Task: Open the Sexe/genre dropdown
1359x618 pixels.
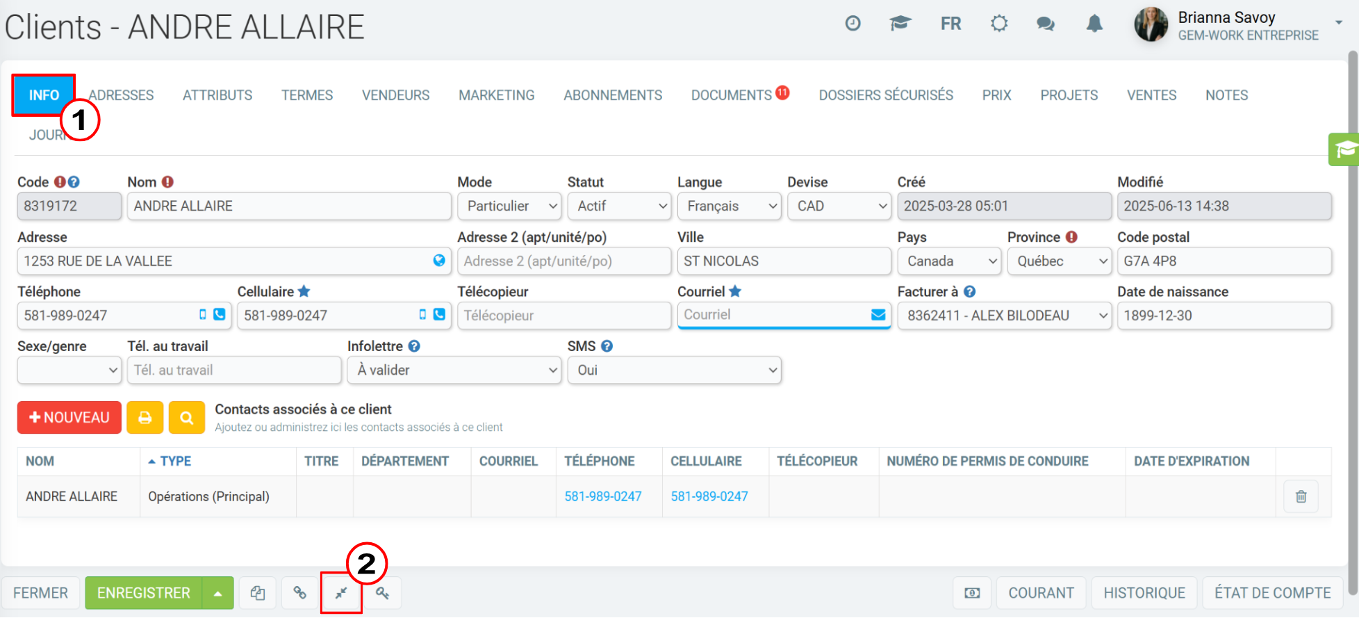Action: 69,370
